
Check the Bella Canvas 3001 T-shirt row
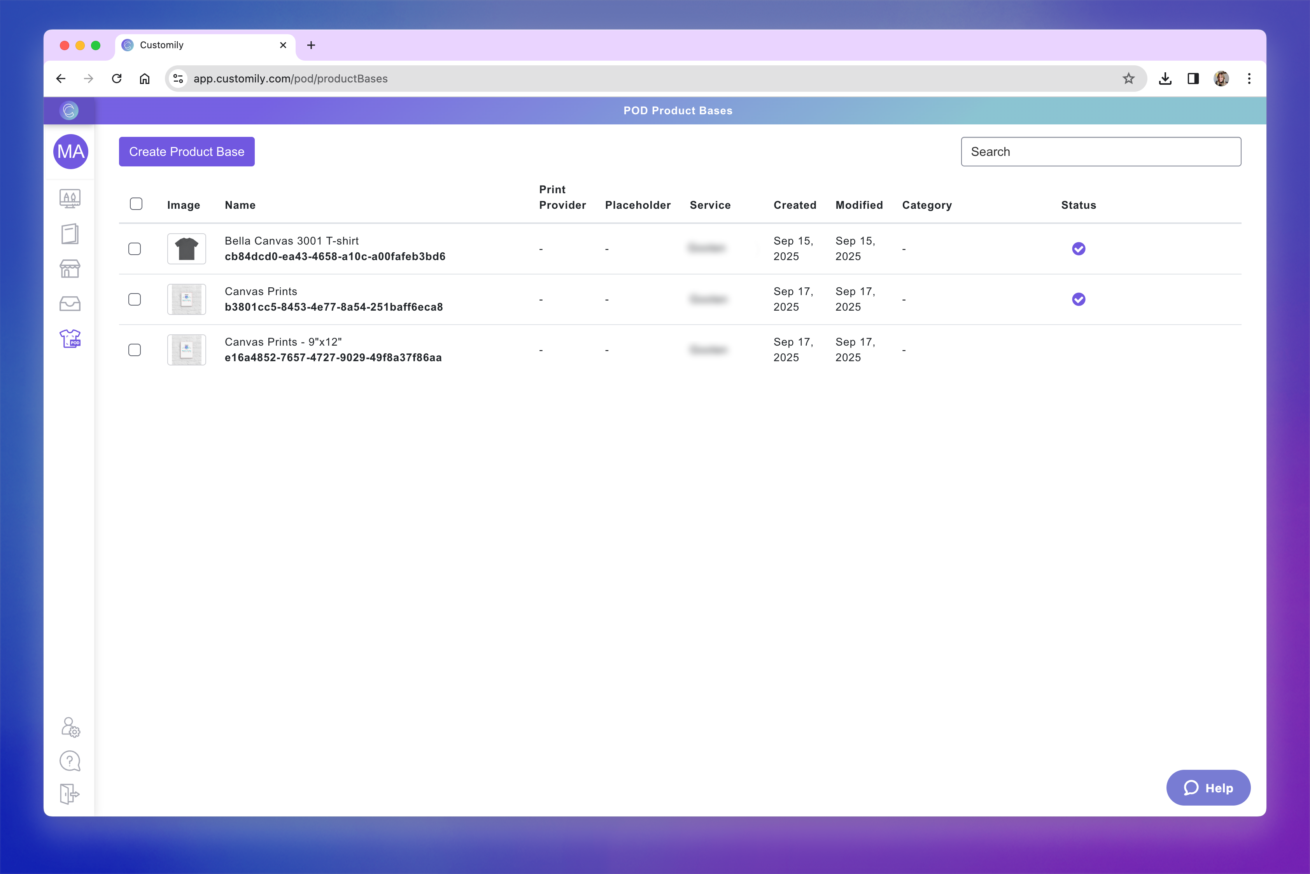point(135,248)
